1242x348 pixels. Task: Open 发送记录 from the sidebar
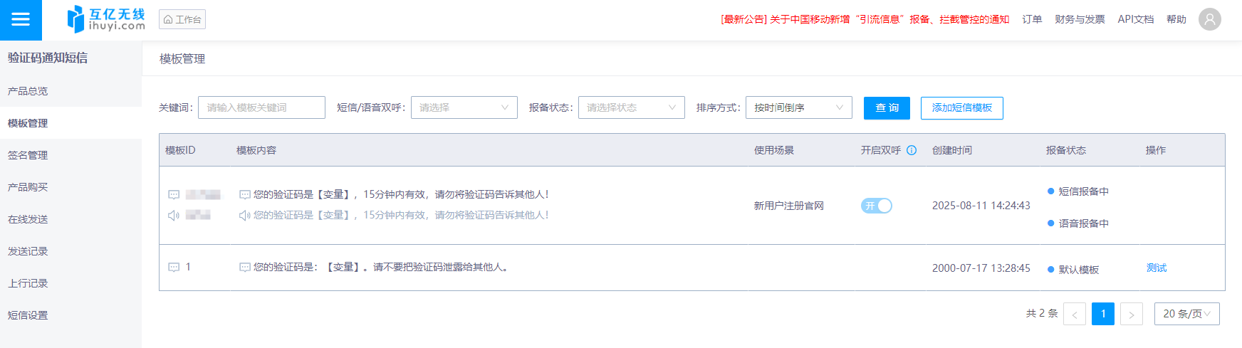(x=28, y=251)
